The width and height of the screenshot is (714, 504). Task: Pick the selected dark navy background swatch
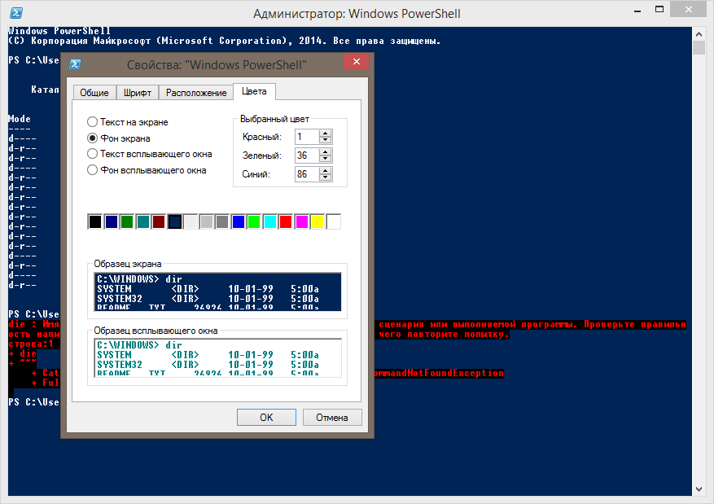[x=175, y=221]
